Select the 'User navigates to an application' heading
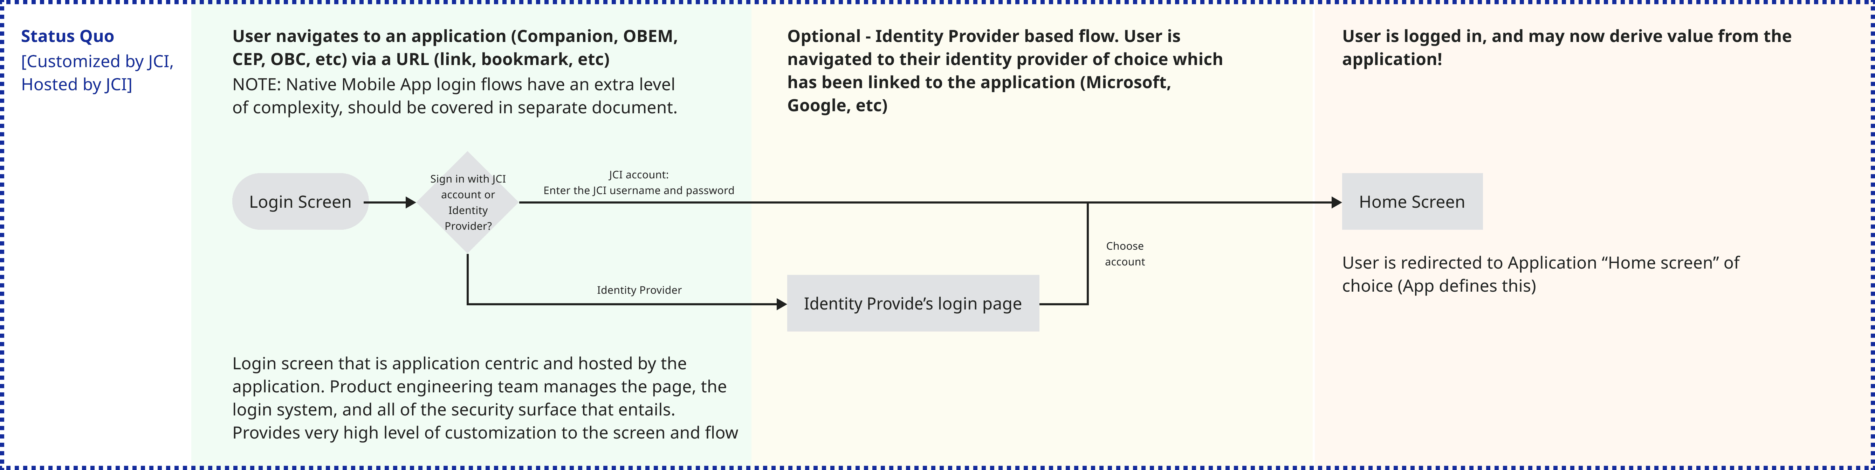1875x470 pixels. point(455,47)
